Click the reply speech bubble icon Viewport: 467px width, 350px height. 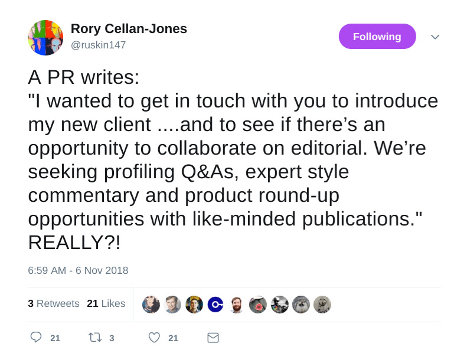[x=36, y=337]
